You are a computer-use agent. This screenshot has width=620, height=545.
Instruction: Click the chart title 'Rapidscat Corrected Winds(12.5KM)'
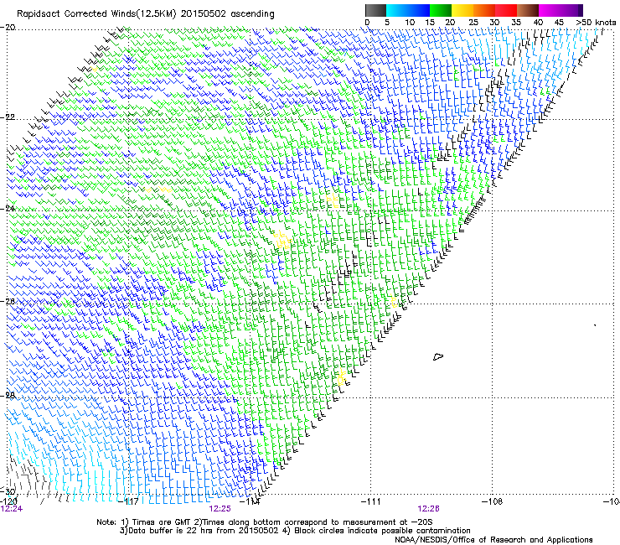[x=96, y=14]
